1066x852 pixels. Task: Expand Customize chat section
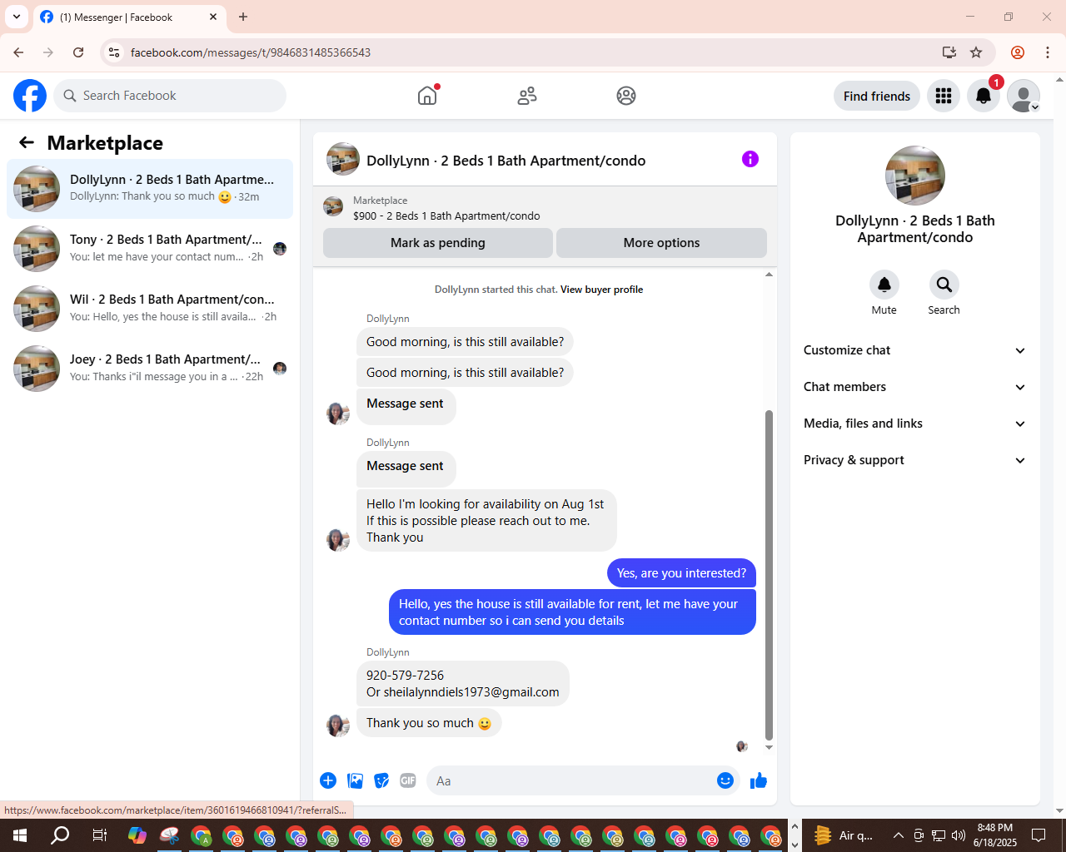914,350
